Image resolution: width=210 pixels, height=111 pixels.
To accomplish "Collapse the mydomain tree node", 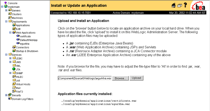I will tap(2, 7).
